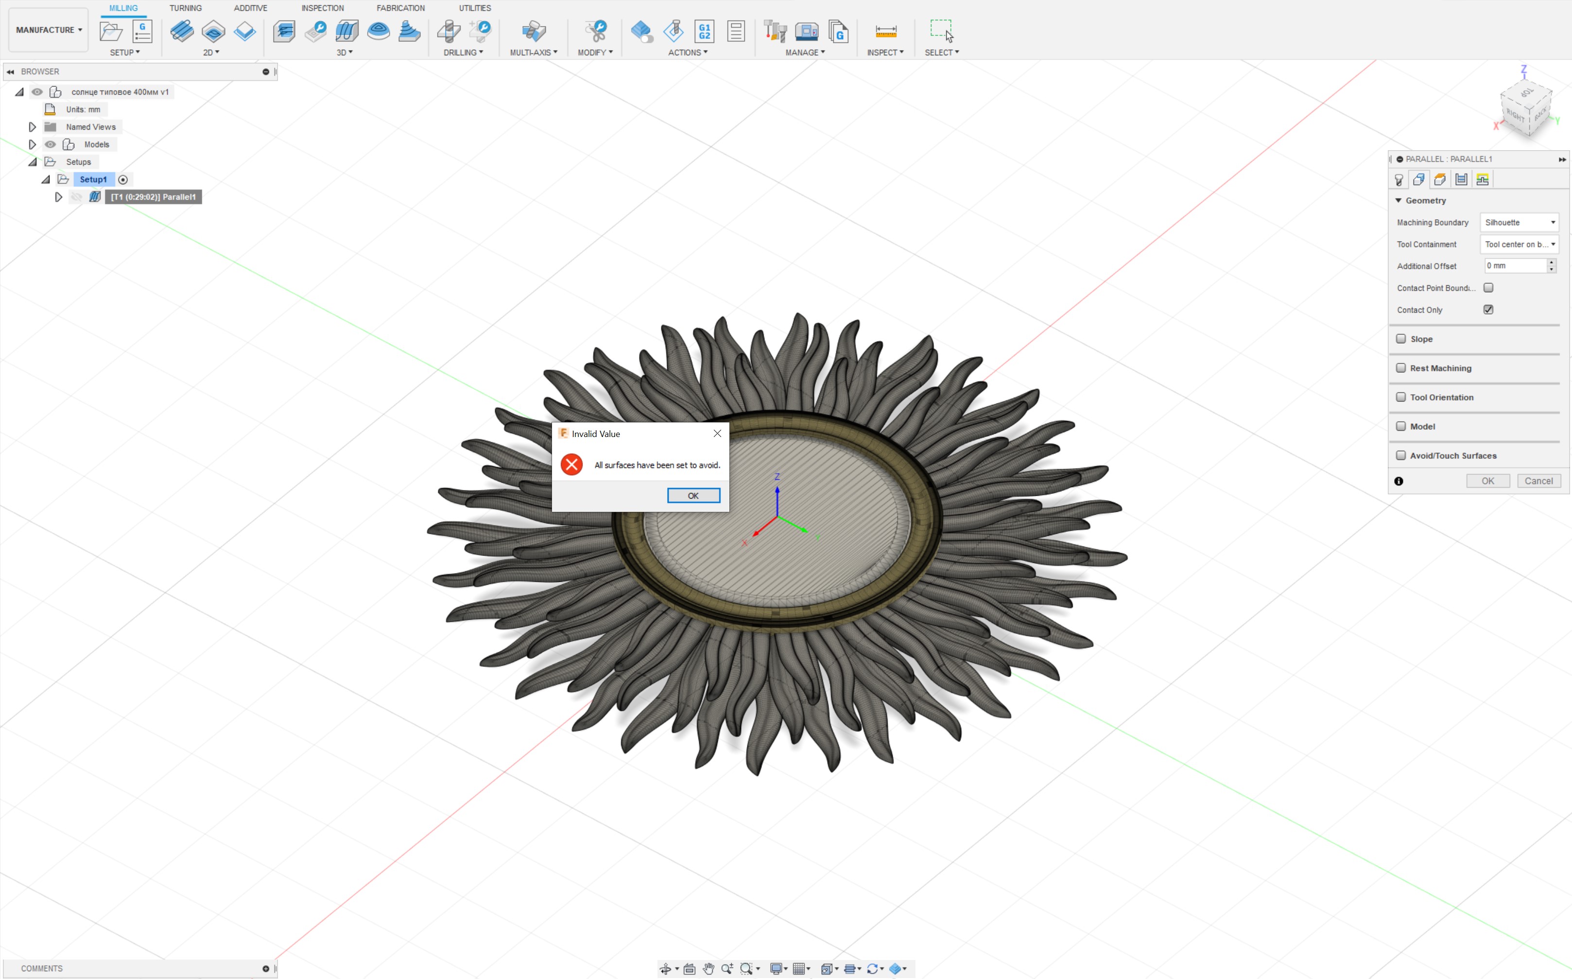Select the 2D Adaptive Clearing tool
The height and width of the screenshot is (979, 1572).
pyautogui.click(x=182, y=31)
